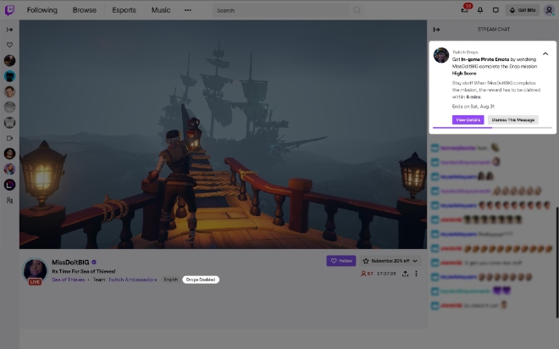Share the stream with the share icon
Image resolution: width=559 pixels, height=349 pixels.
click(x=406, y=274)
